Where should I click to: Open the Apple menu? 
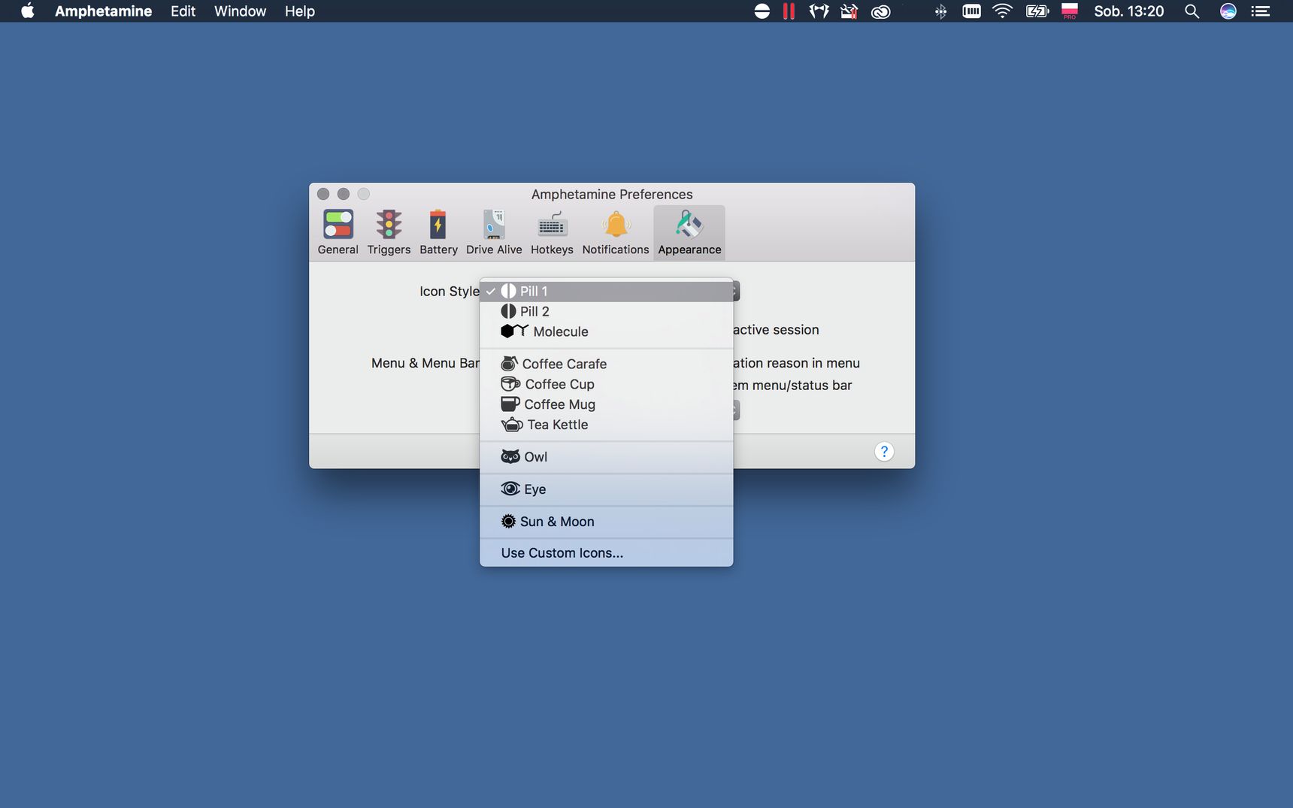tap(28, 11)
